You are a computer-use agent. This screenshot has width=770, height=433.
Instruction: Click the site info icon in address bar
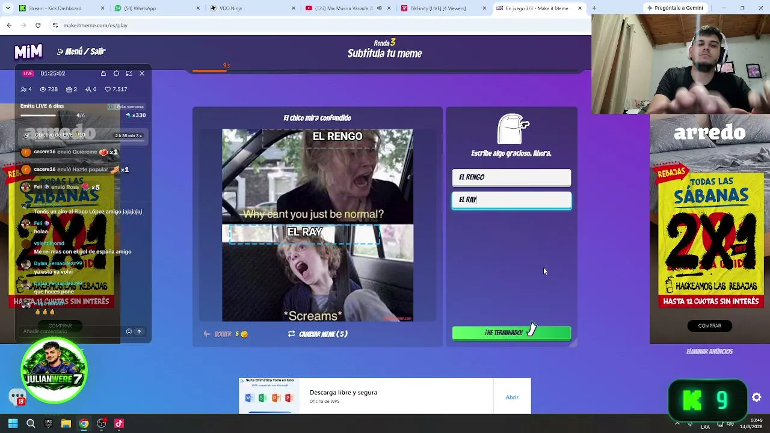point(55,25)
